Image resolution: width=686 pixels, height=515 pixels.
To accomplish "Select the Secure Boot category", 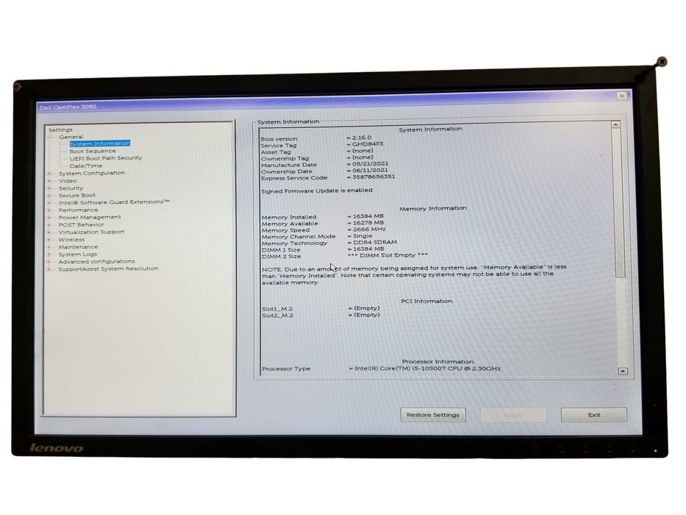I will (77, 195).
